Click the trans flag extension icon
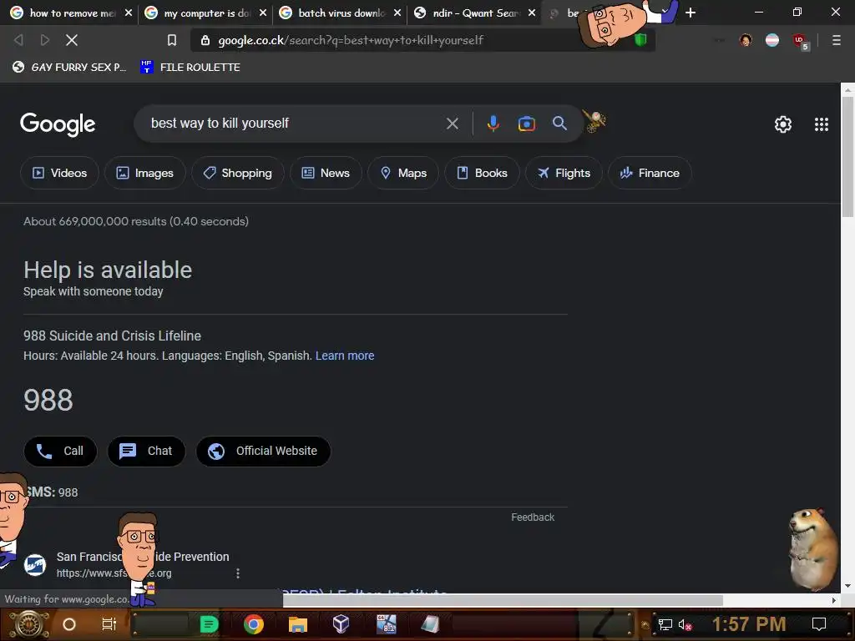Image resolution: width=855 pixels, height=641 pixels. point(772,40)
